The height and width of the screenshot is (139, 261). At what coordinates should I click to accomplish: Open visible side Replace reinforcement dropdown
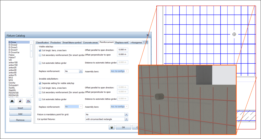point(81,71)
